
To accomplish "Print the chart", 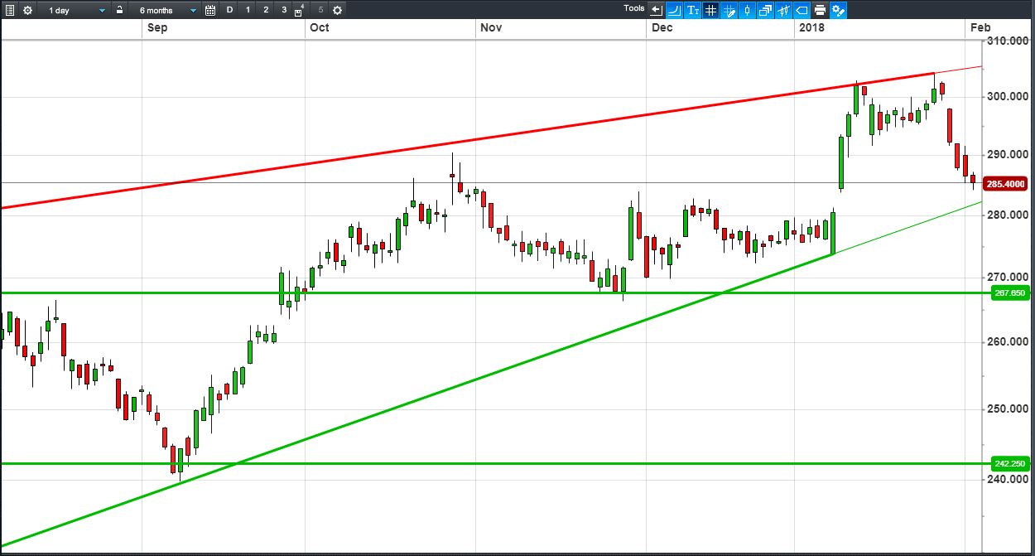I will [x=820, y=10].
